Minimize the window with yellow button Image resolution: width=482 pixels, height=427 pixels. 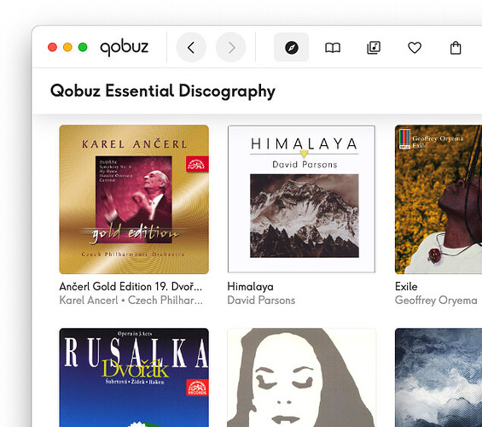tap(67, 47)
